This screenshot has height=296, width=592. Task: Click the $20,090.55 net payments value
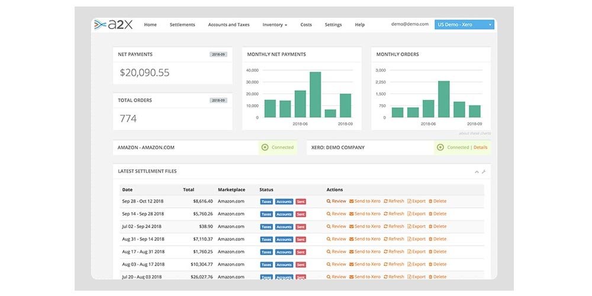(x=144, y=73)
